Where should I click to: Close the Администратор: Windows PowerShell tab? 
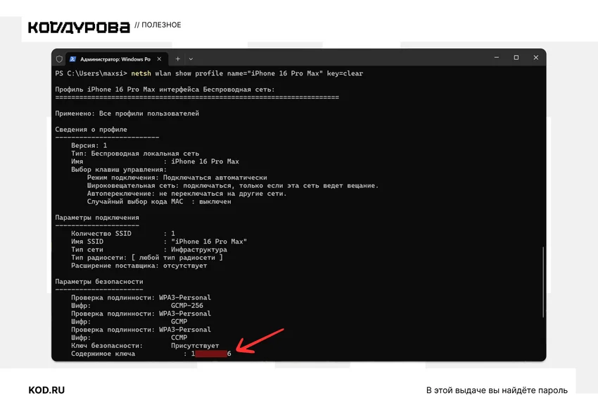pos(160,59)
